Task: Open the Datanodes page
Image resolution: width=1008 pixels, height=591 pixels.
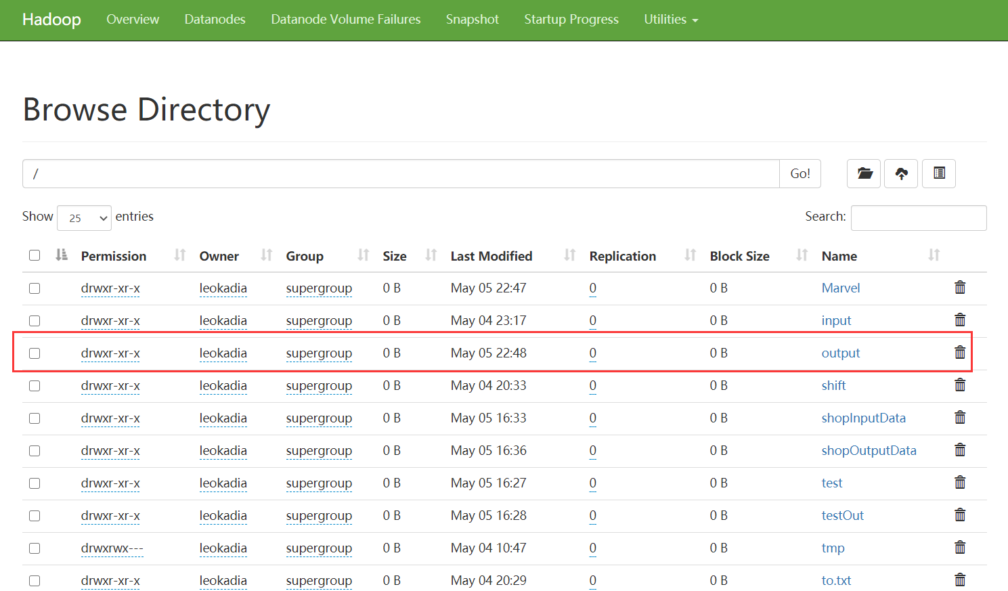Action: point(215,20)
